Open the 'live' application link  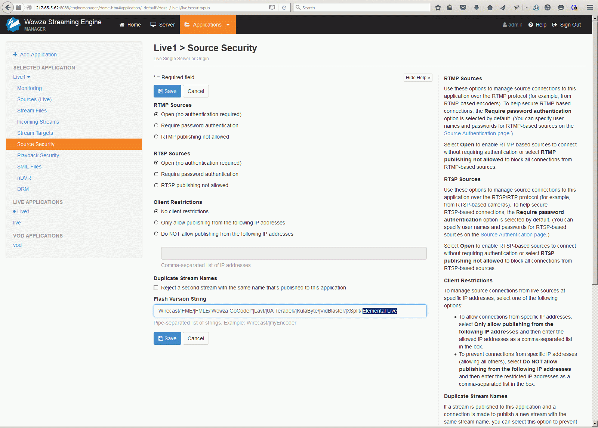17,223
